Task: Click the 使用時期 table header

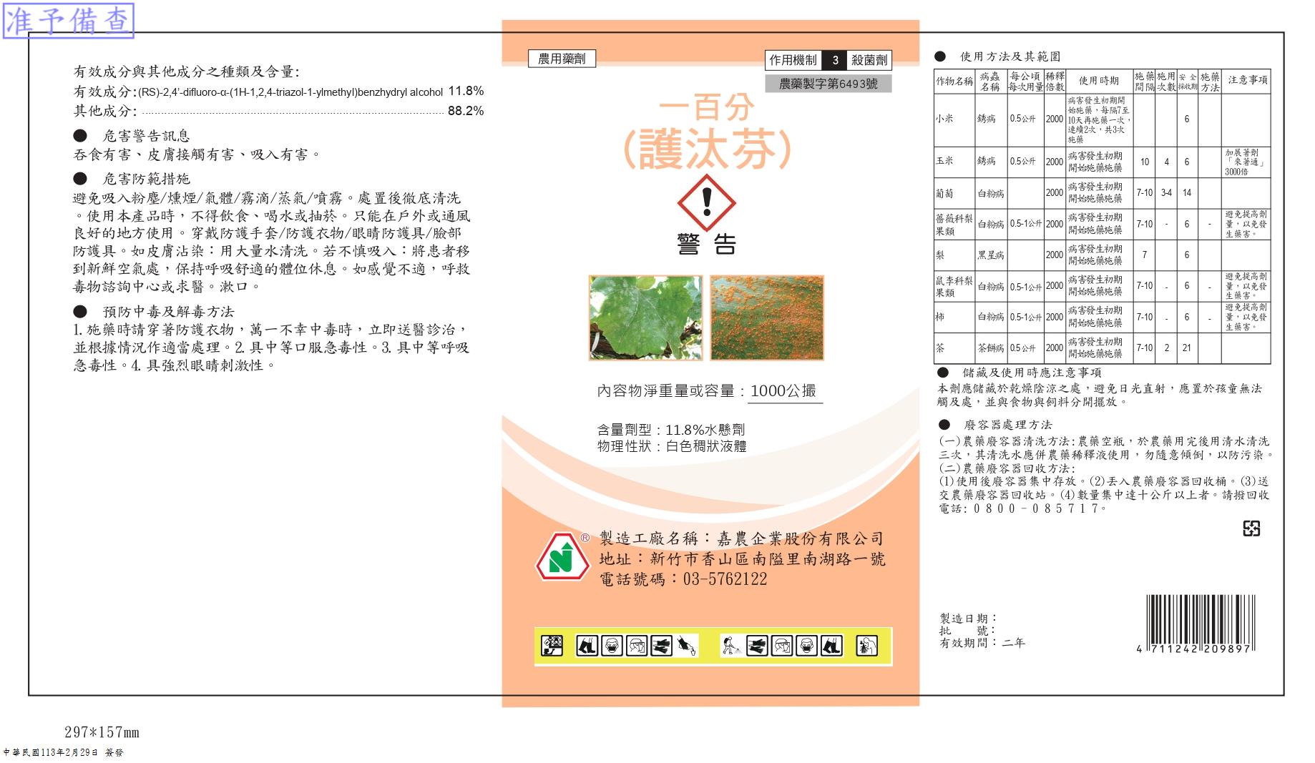Action: pos(1099,81)
